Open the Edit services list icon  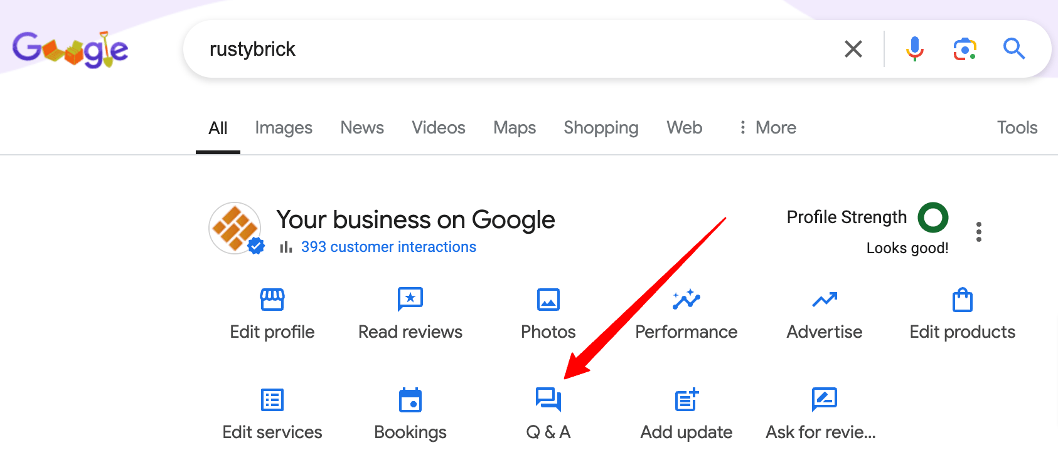coord(272,400)
